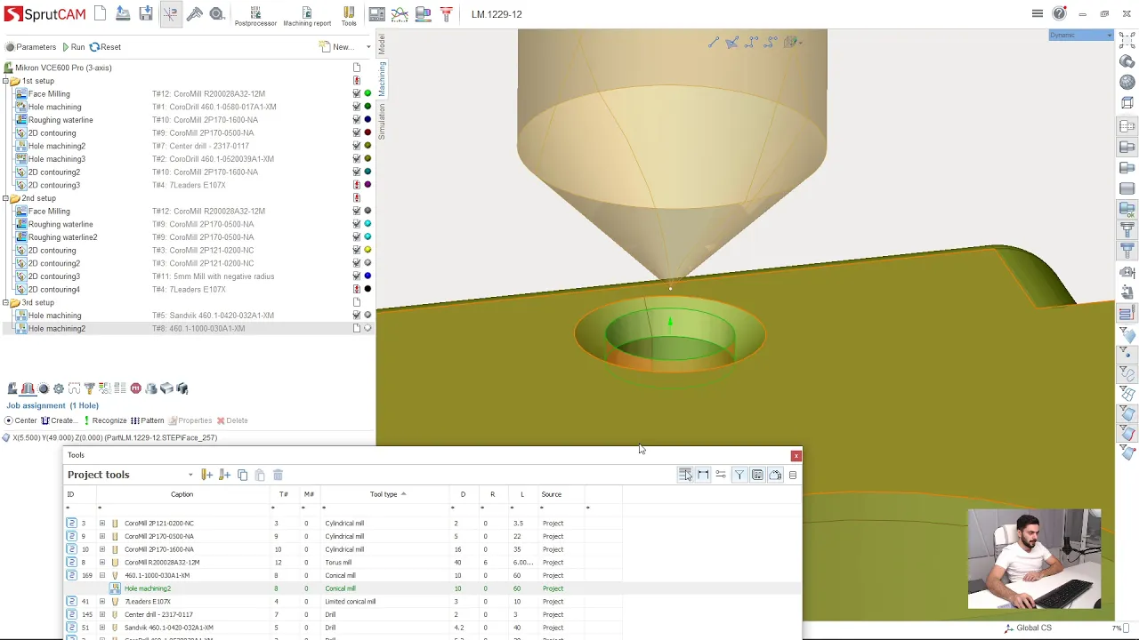Viewport: 1139px width, 640px height.
Task: Click the Hole machining3 color dot
Action: pyautogui.click(x=368, y=159)
